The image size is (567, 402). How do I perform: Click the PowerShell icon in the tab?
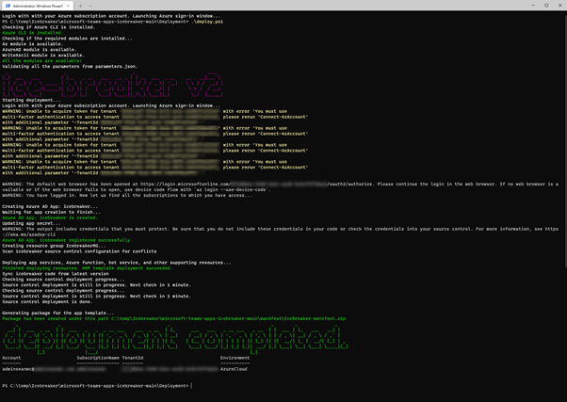click(7, 6)
